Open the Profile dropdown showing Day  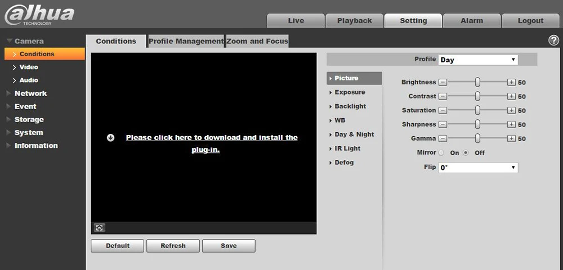point(478,60)
